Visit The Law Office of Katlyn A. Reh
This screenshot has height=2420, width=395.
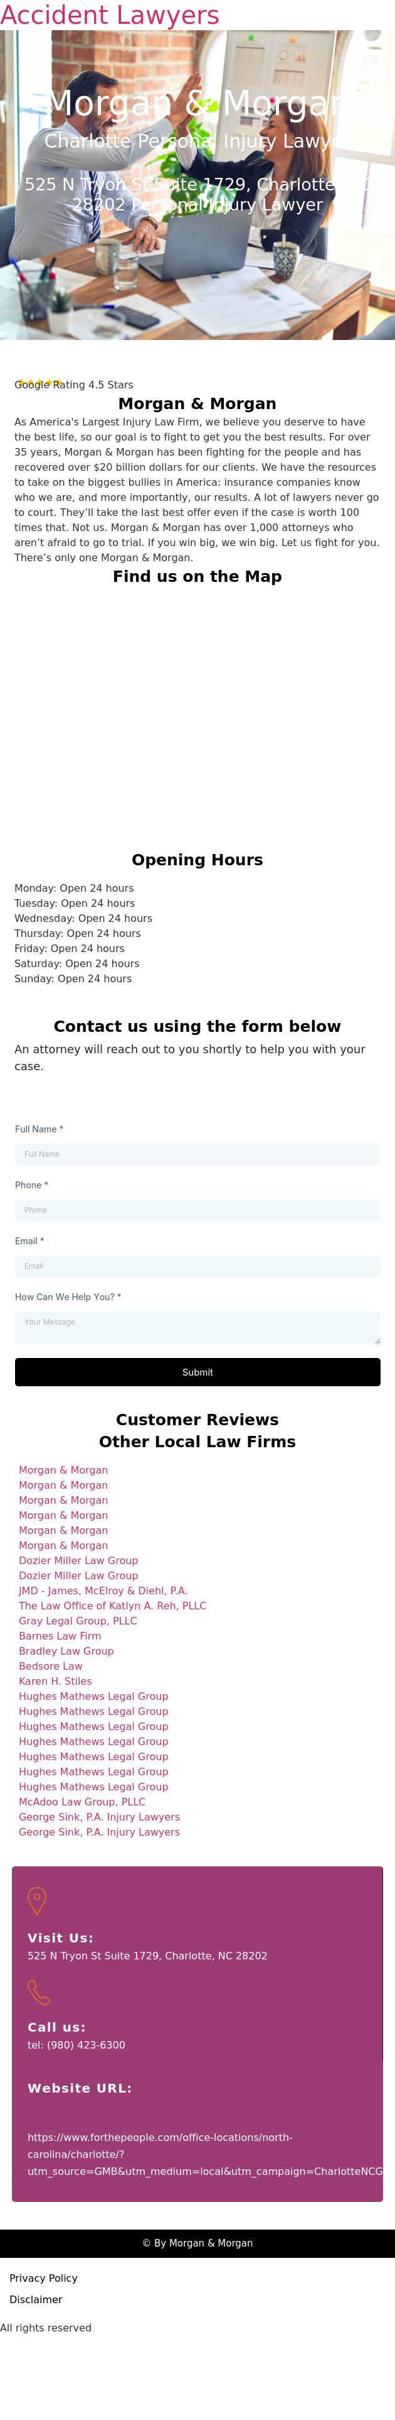coord(113,1606)
